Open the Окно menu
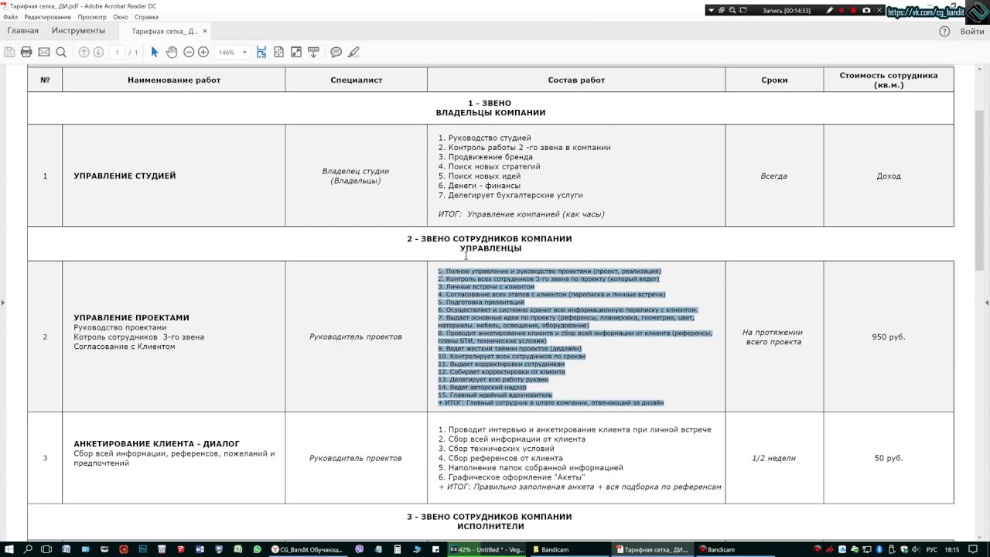Viewport: 990px width, 557px height. 121,17
